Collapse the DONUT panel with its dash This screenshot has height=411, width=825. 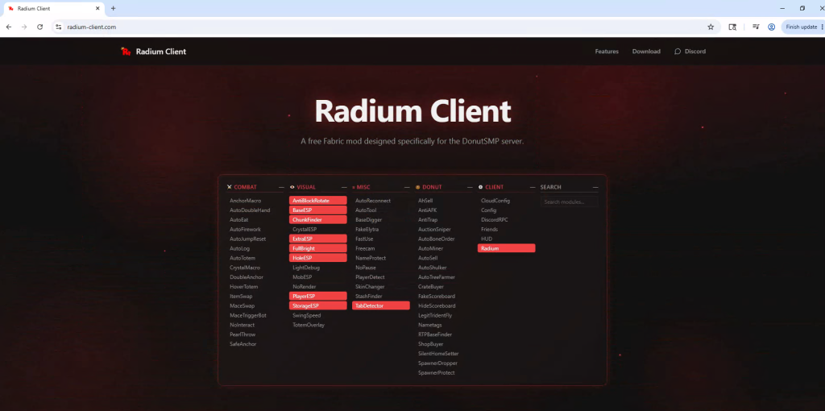470,187
